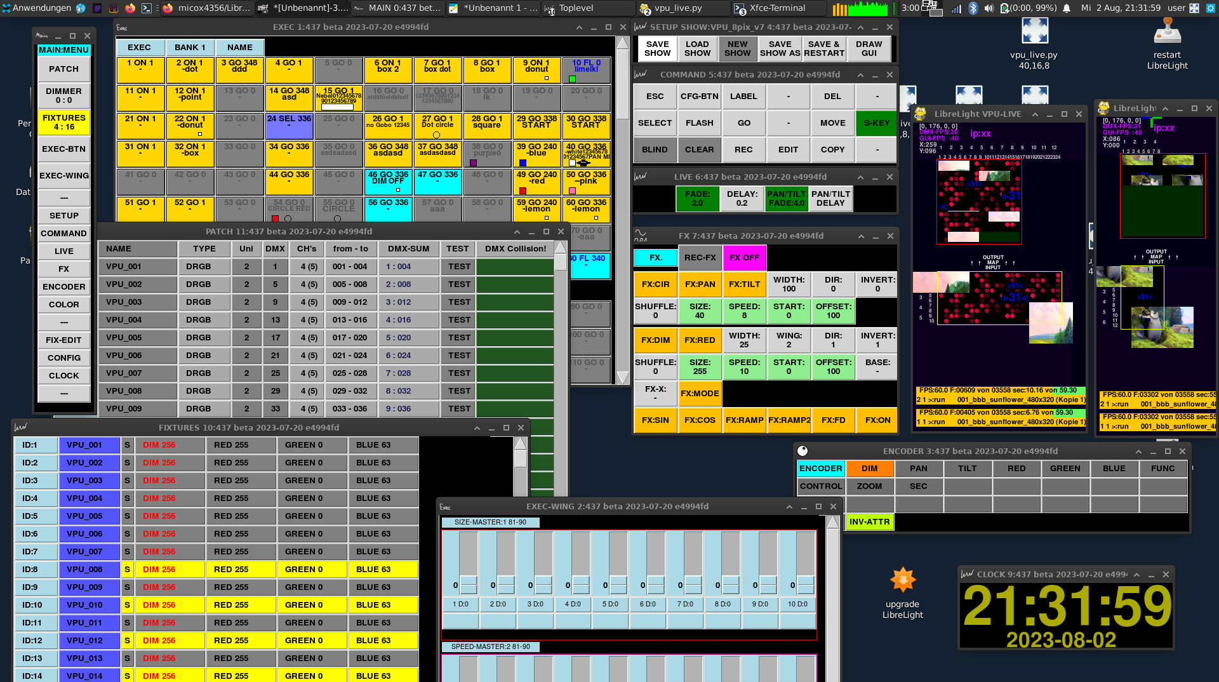Open the Bluetooth tray icon
This screenshot has height=682, width=1219.
(973, 8)
